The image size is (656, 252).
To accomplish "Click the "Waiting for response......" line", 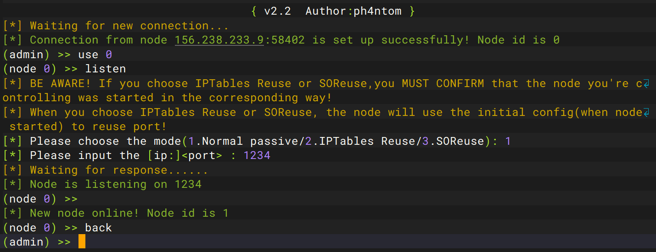I will tap(119, 170).
